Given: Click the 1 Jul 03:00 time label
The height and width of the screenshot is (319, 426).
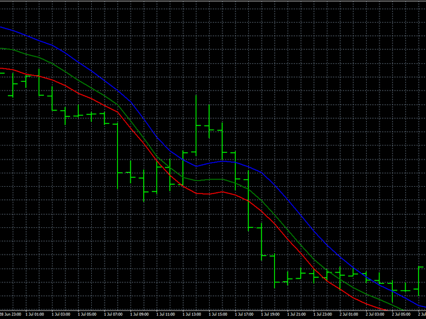Looking at the screenshot, I should [63, 314].
